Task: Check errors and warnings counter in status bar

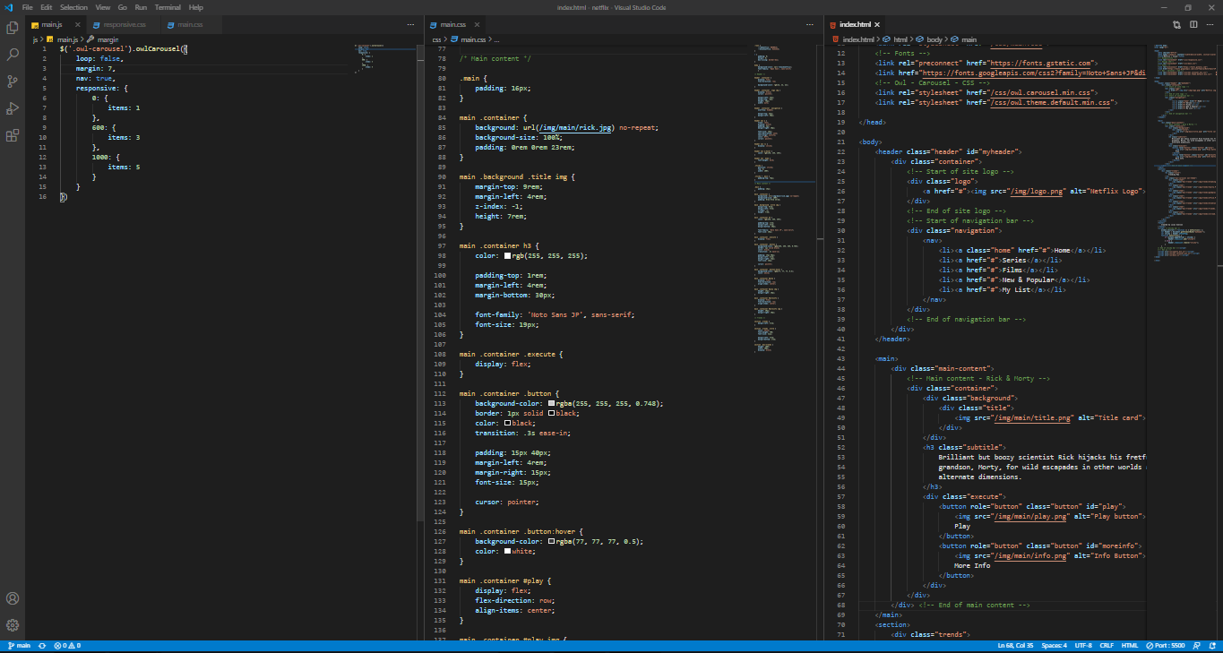Action: tap(66, 644)
